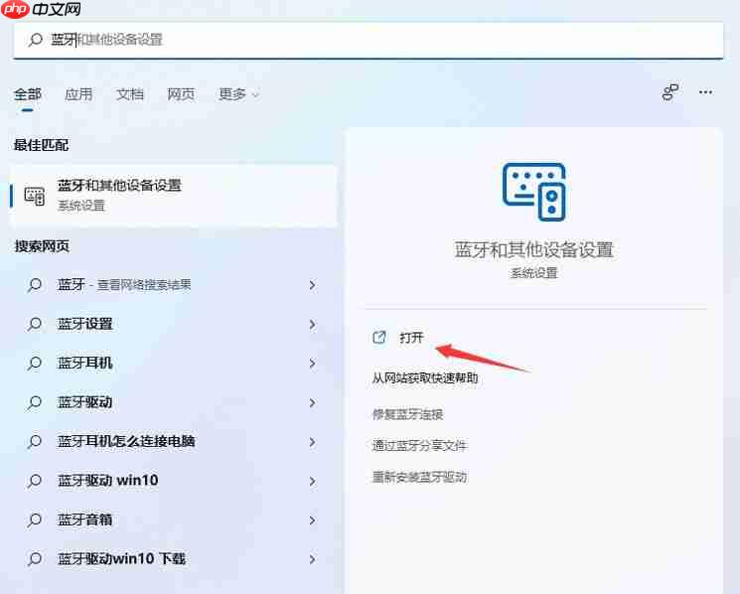The image size is (740, 594).
Task: Click help link 重新安装蓝牙驱动
Action: (419, 477)
